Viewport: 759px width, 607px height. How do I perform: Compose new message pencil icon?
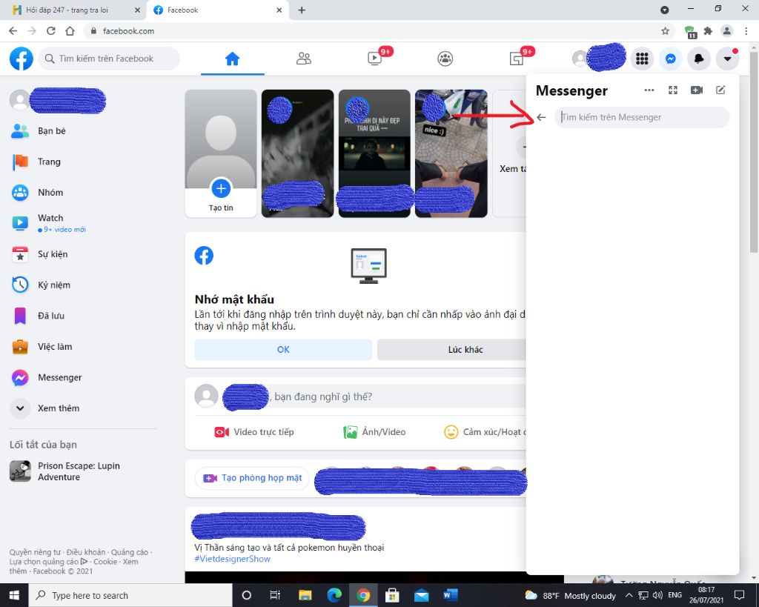click(720, 90)
